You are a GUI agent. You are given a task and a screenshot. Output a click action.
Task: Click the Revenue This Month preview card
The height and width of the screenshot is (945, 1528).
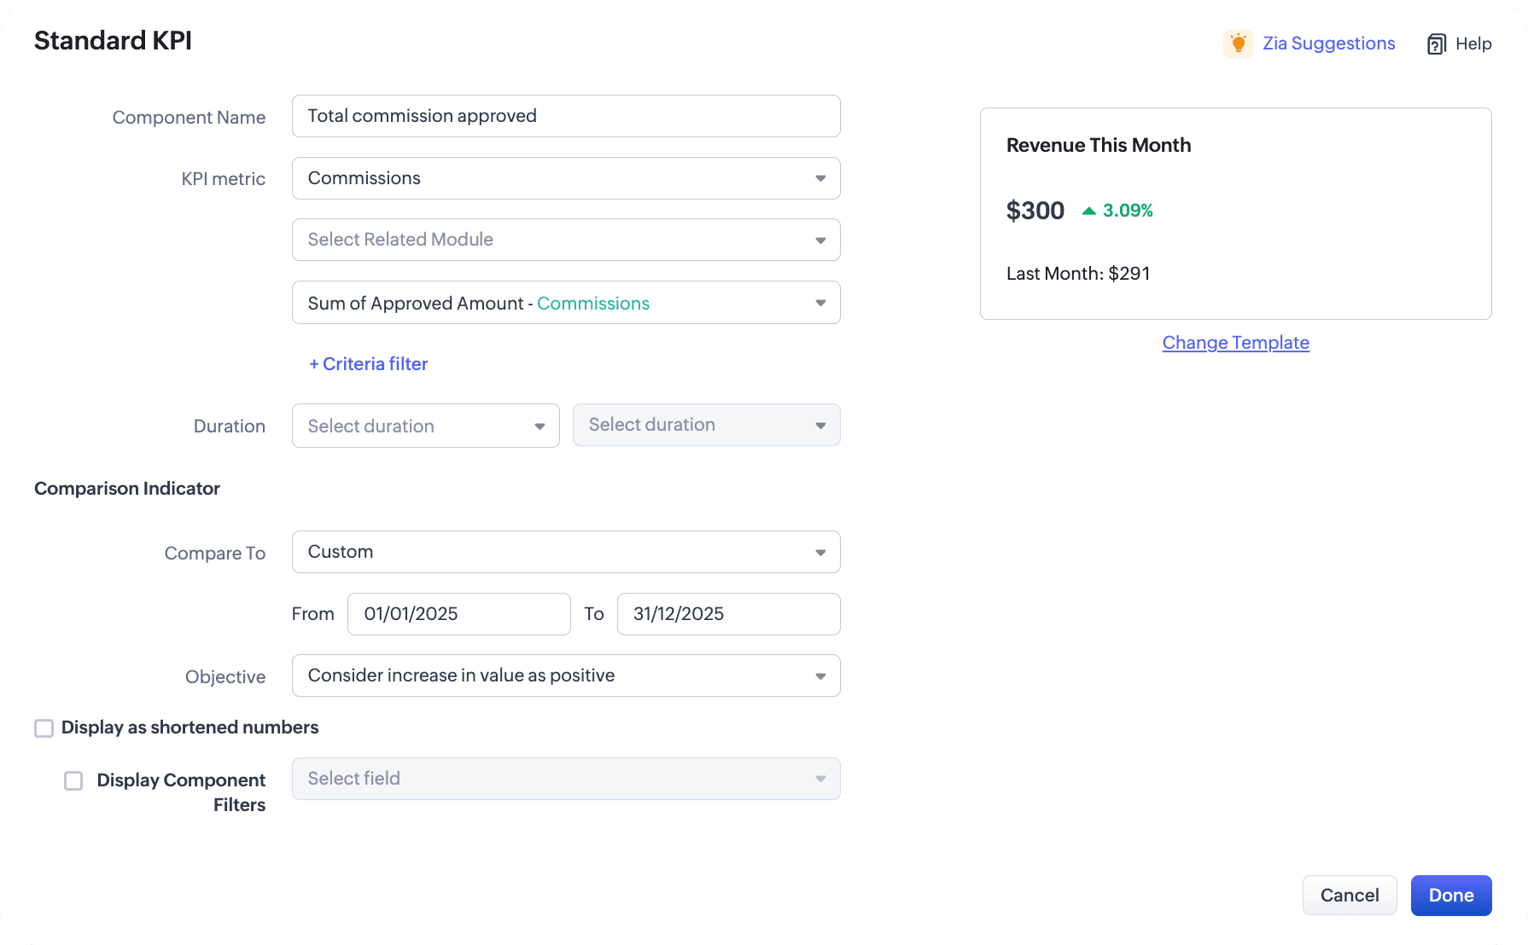click(1235, 213)
